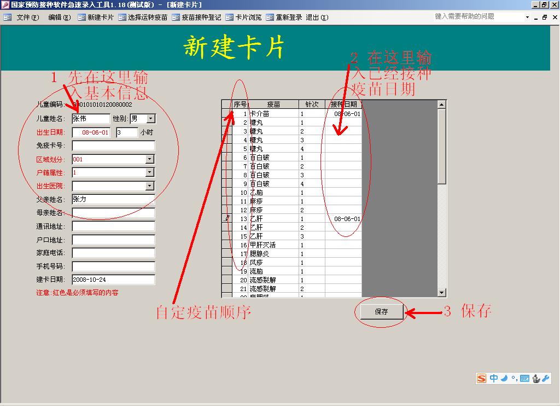The width and height of the screenshot is (560, 406).
Task: Toggle half/full-width moon icon on IME bar
Action: tap(504, 378)
